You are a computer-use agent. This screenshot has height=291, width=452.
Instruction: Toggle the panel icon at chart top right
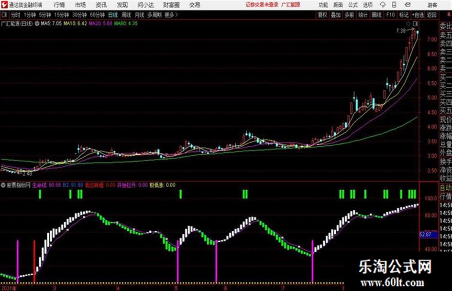coord(415,23)
